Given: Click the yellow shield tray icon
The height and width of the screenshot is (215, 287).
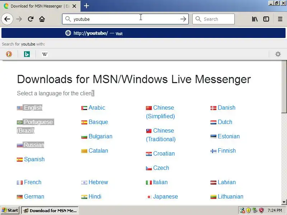Looking at the screenshot, I should (x=248, y=210).
